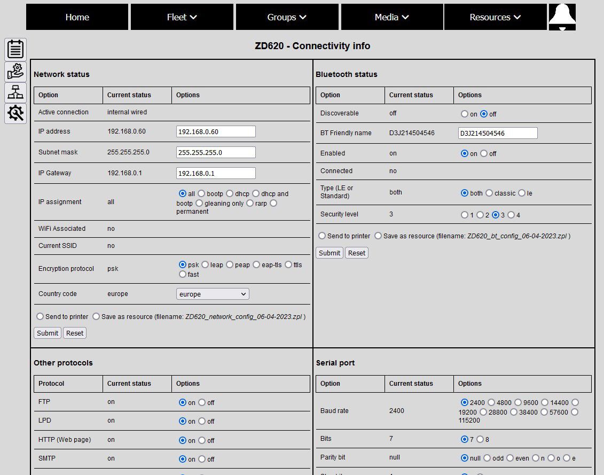Submit the Network status form
Image resolution: width=604 pixels, height=475 pixels.
(48, 333)
